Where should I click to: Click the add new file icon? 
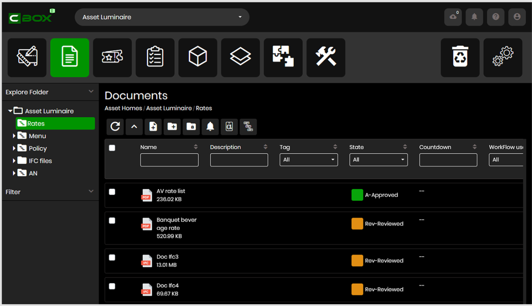pos(153,126)
